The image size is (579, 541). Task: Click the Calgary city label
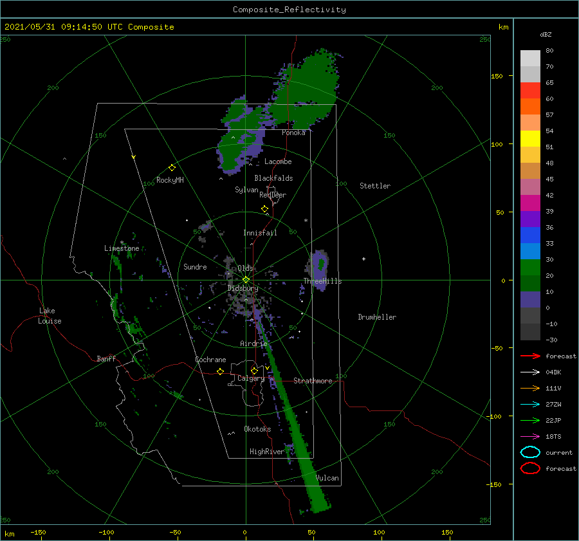pos(251,378)
